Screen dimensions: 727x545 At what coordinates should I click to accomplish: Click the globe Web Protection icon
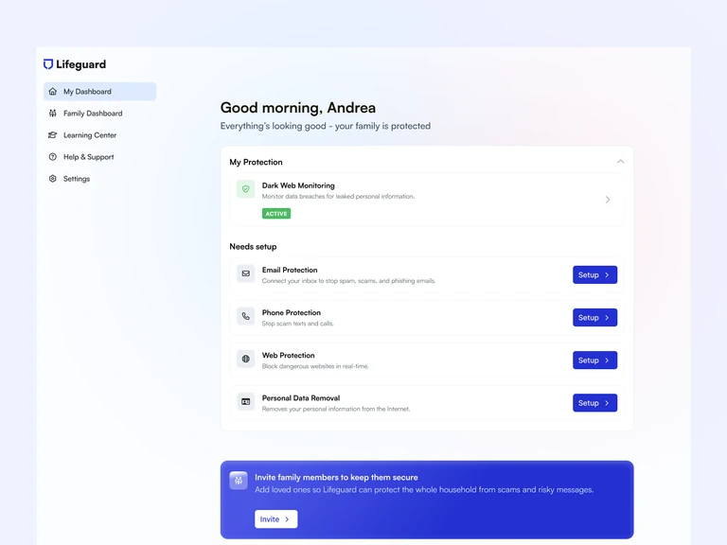tap(246, 359)
